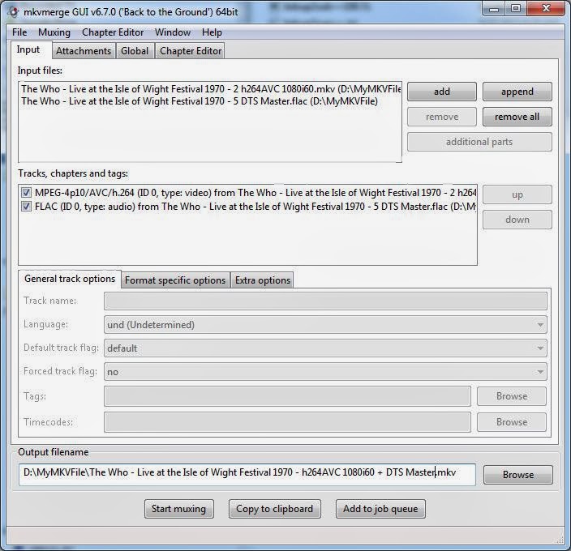Select the MPEG-4p10/AVC/h.264 video track row

(x=247, y=193)
